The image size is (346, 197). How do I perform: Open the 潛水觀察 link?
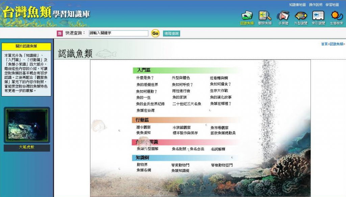143,127
